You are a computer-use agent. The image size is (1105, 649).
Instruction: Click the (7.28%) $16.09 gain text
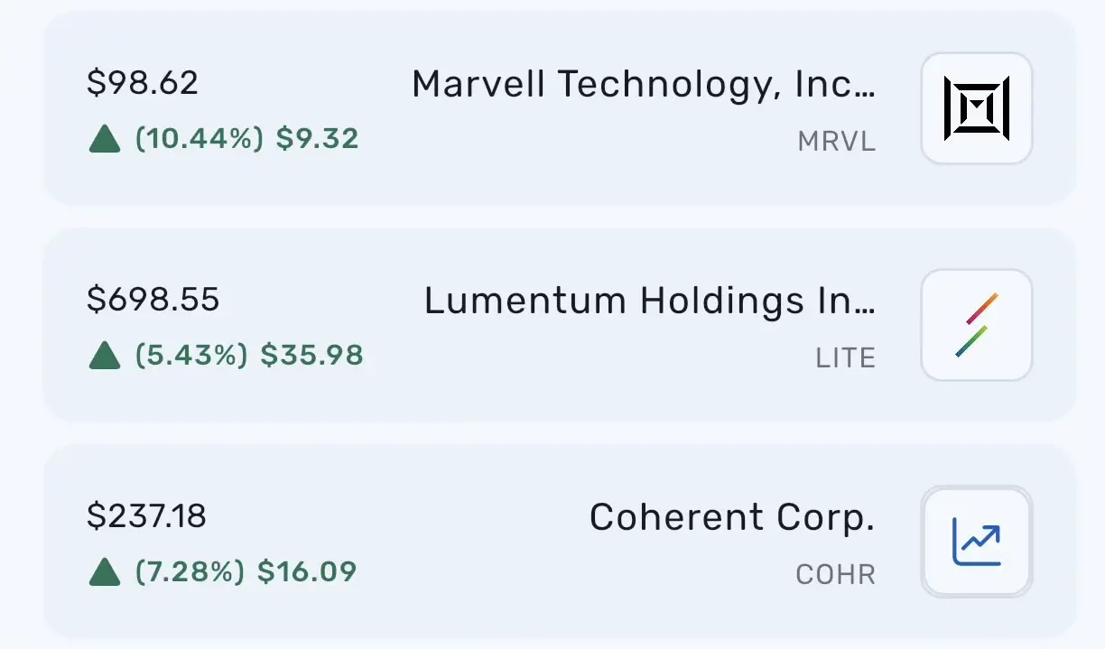pos(246,571)
